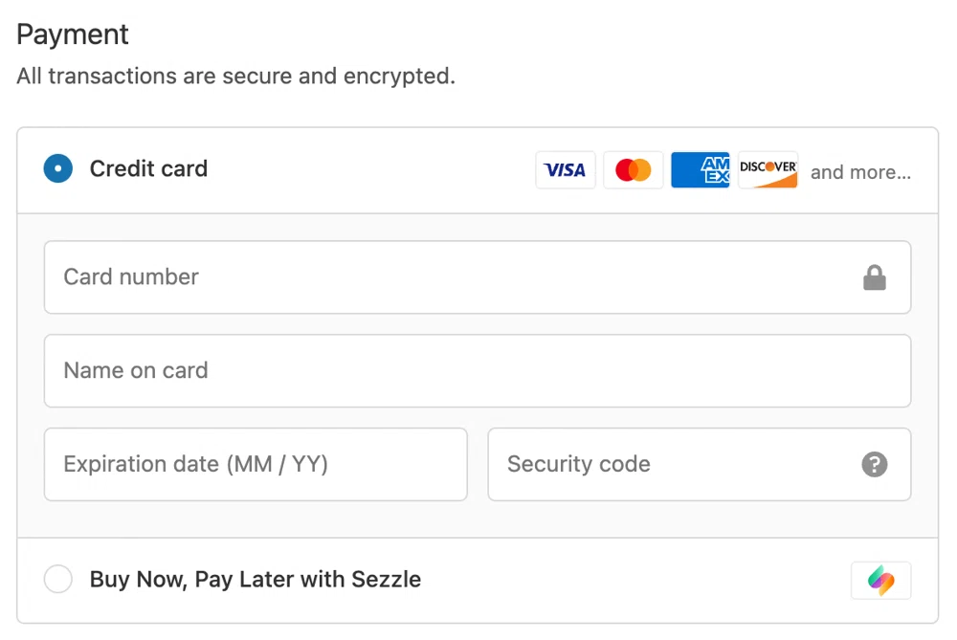Focus the Name on card field
957x640 pixels.
(477, 371)
